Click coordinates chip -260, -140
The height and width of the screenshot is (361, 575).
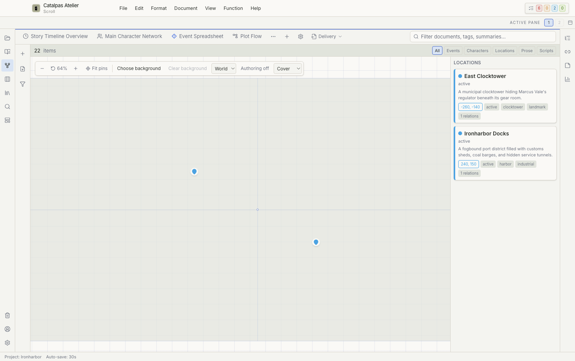tap(470, 107)
